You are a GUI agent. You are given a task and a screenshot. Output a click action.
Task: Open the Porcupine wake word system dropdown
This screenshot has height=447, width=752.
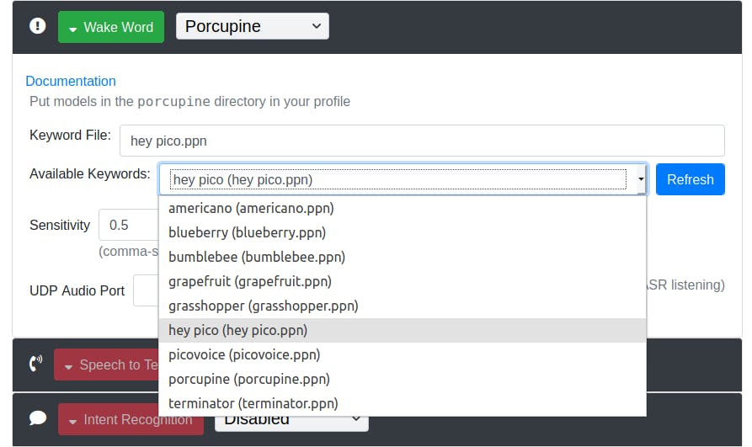tap(252, 26)
